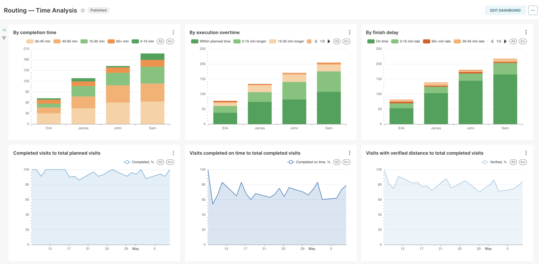Click the Published status badge
The width and height of the screenshot is (539, 264).
tap(98, 10)
